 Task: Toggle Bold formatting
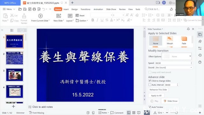[x=93, y=20]
